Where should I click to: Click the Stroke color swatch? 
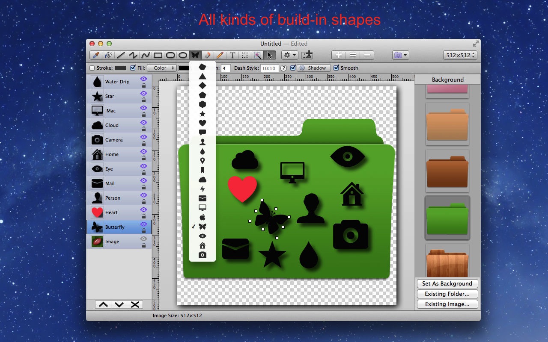120,68
